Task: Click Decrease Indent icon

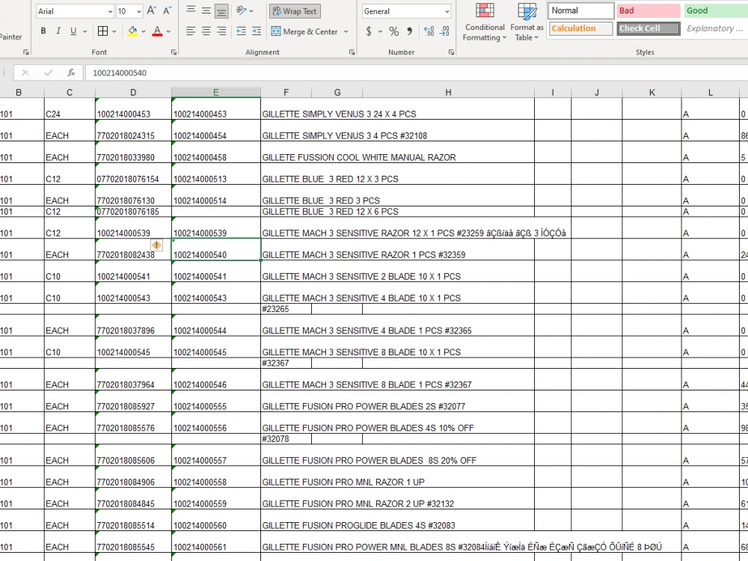Action: coord(242,31)
